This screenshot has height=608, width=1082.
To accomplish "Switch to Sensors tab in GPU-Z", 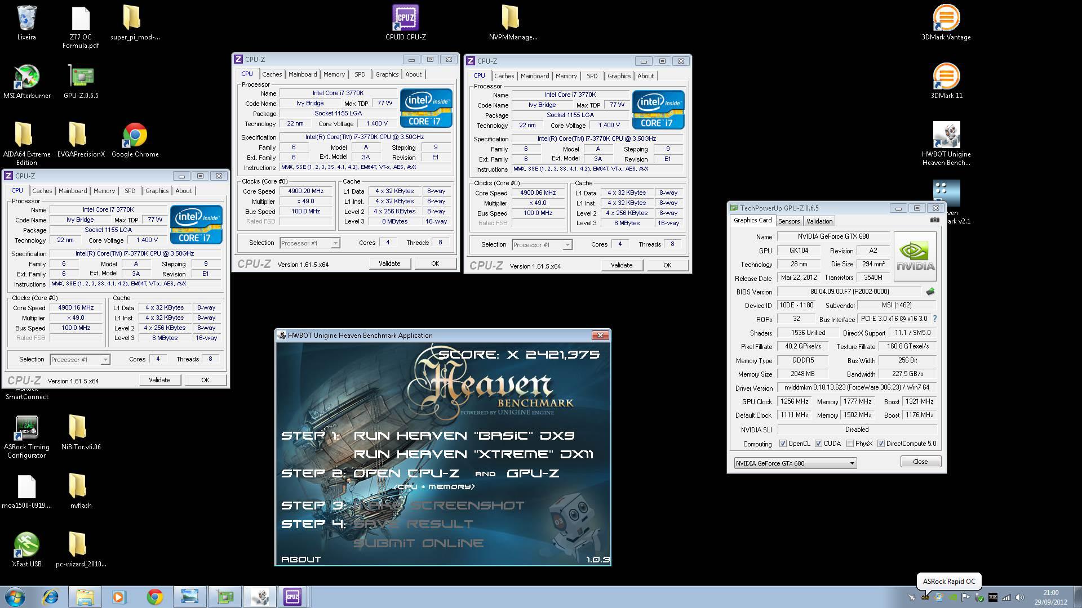I will click(x=789, y=221).
